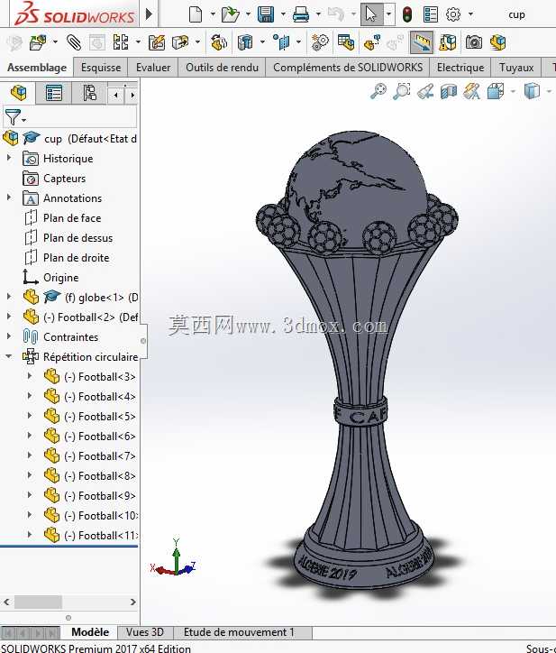Viewport: 556px width, 653px height.
Task: Expand the Historique tree node
Action: [x=9, y=158]
